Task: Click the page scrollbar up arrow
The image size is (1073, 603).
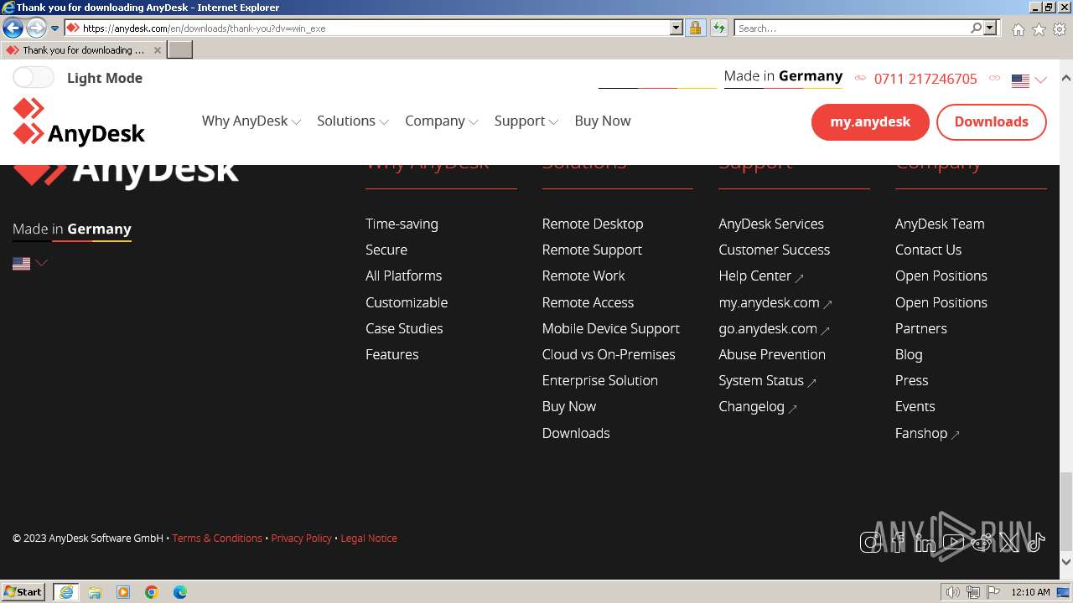Action: [1066, 78]
